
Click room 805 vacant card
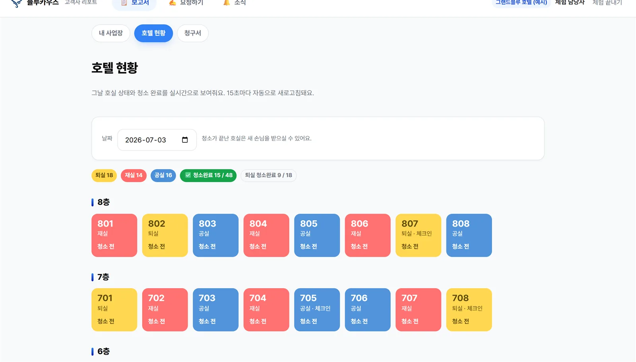(x=317, y=235)
